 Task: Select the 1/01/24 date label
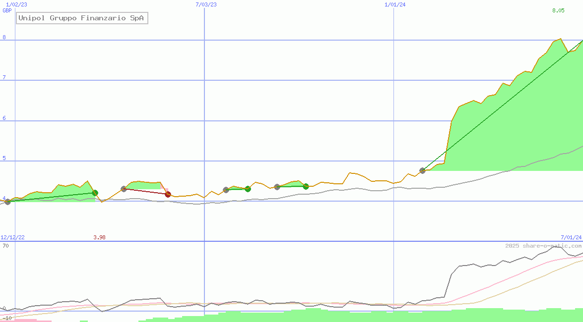click(x=395, y=4)
